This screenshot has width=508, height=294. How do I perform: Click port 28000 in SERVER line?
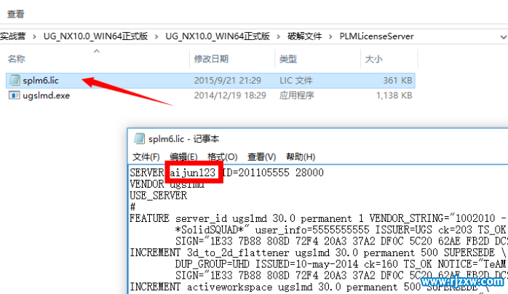click(309, 172)
